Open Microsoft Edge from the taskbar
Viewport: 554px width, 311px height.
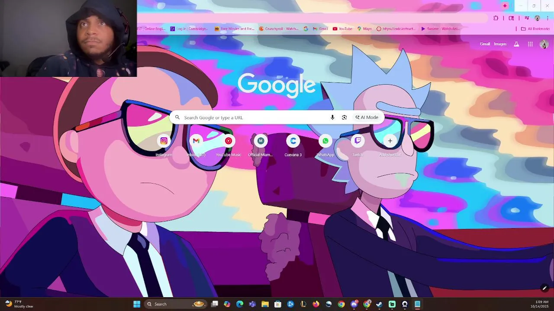[x=240, y=304]
